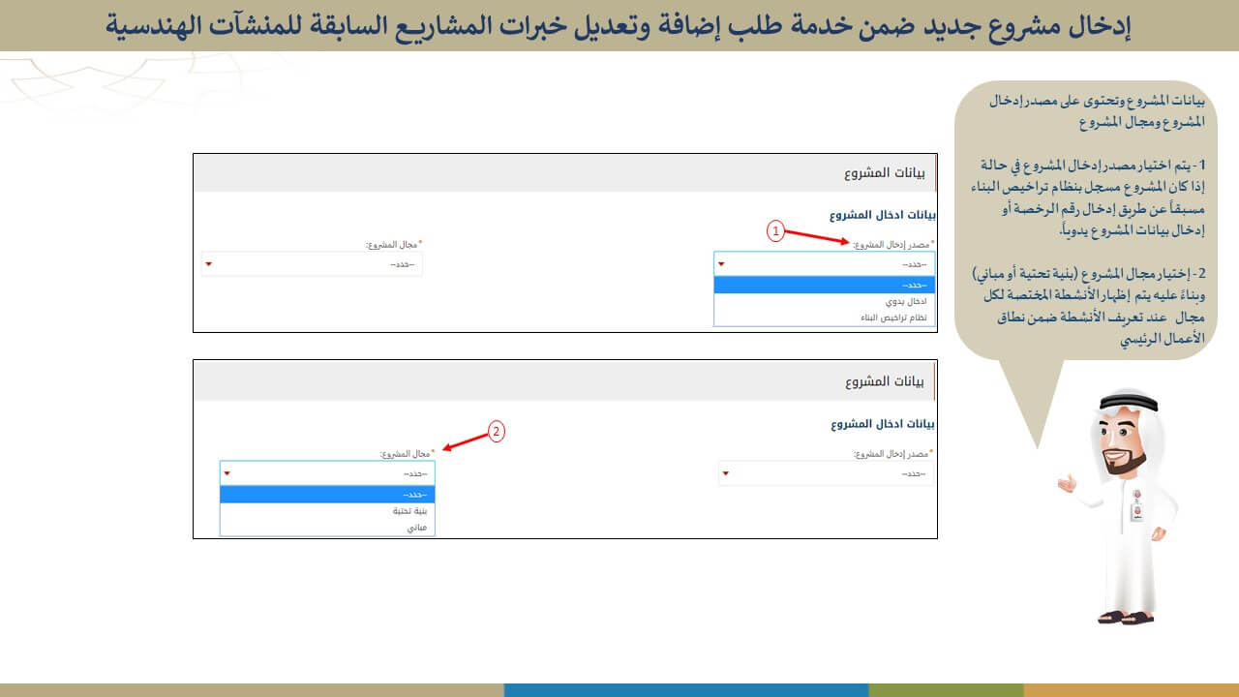Viewport: 1239px width, 697px height.
Task: Click the mascot character in white thobe
Action: [1124, 505]
